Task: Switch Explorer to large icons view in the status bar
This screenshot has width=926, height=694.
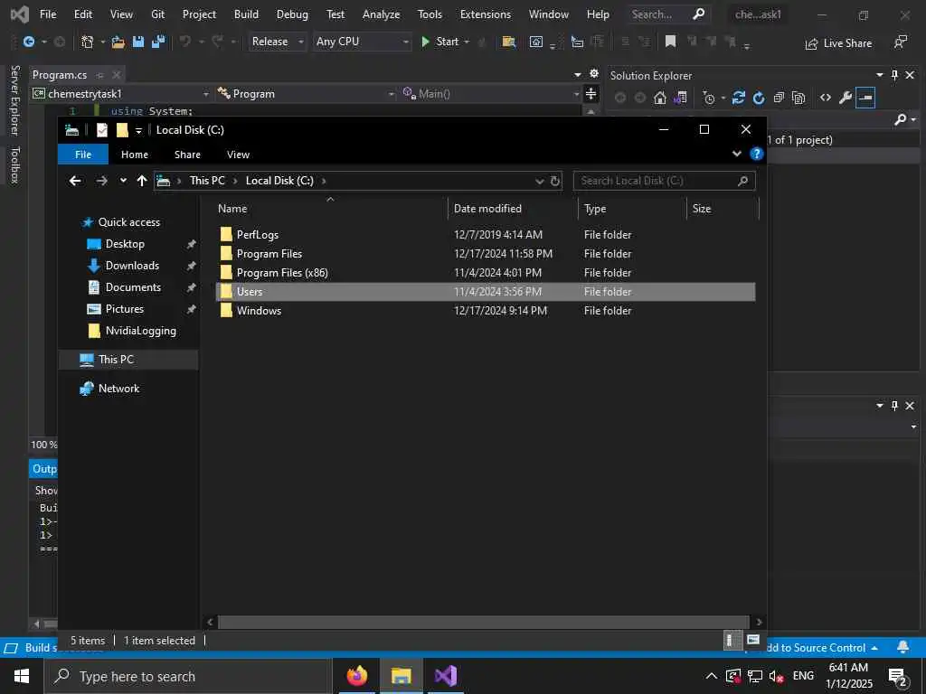Action: click(x=753, y=641)
